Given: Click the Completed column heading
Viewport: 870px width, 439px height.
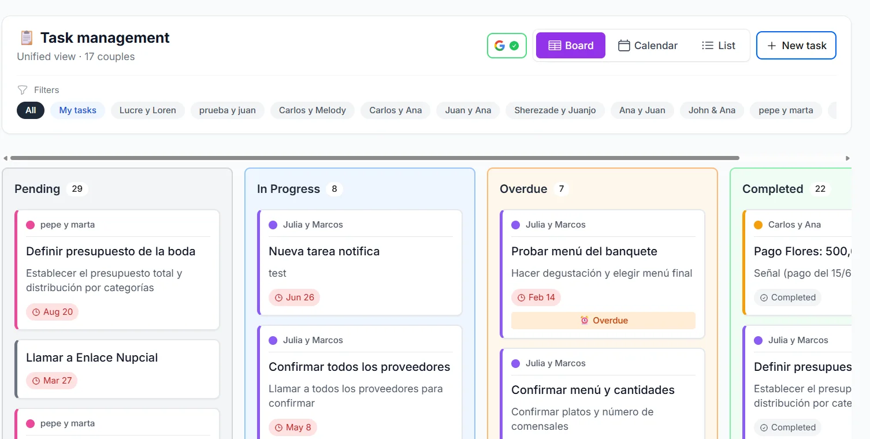Looking at the screenshot, I should 772,189.
